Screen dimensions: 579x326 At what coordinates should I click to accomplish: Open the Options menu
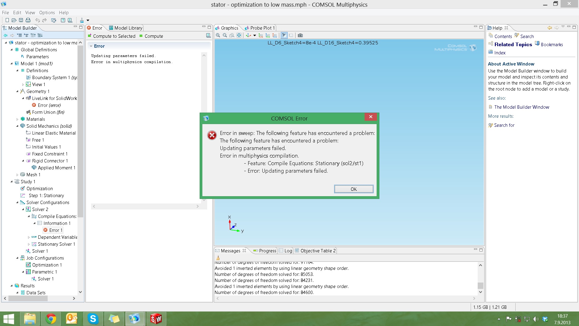click(47, 12)
